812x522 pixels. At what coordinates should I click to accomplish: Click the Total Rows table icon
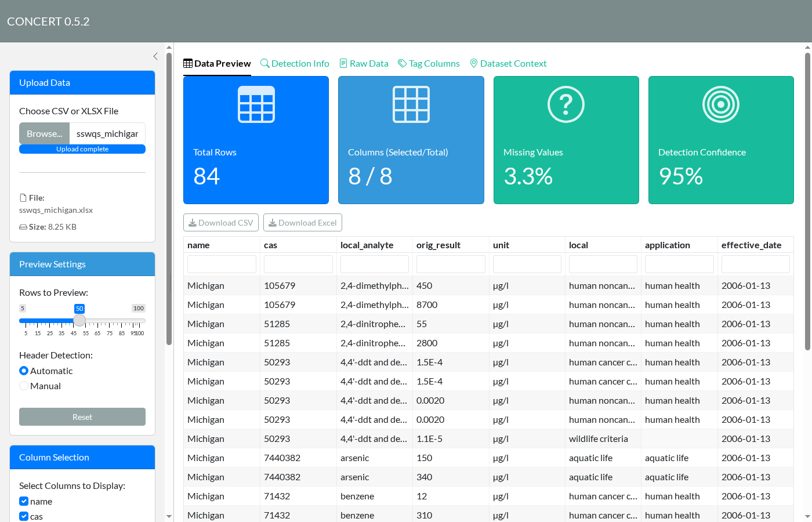(256, 104)
